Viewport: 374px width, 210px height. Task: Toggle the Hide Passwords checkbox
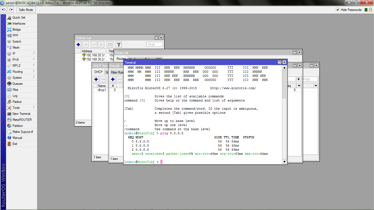coord(338,10)
